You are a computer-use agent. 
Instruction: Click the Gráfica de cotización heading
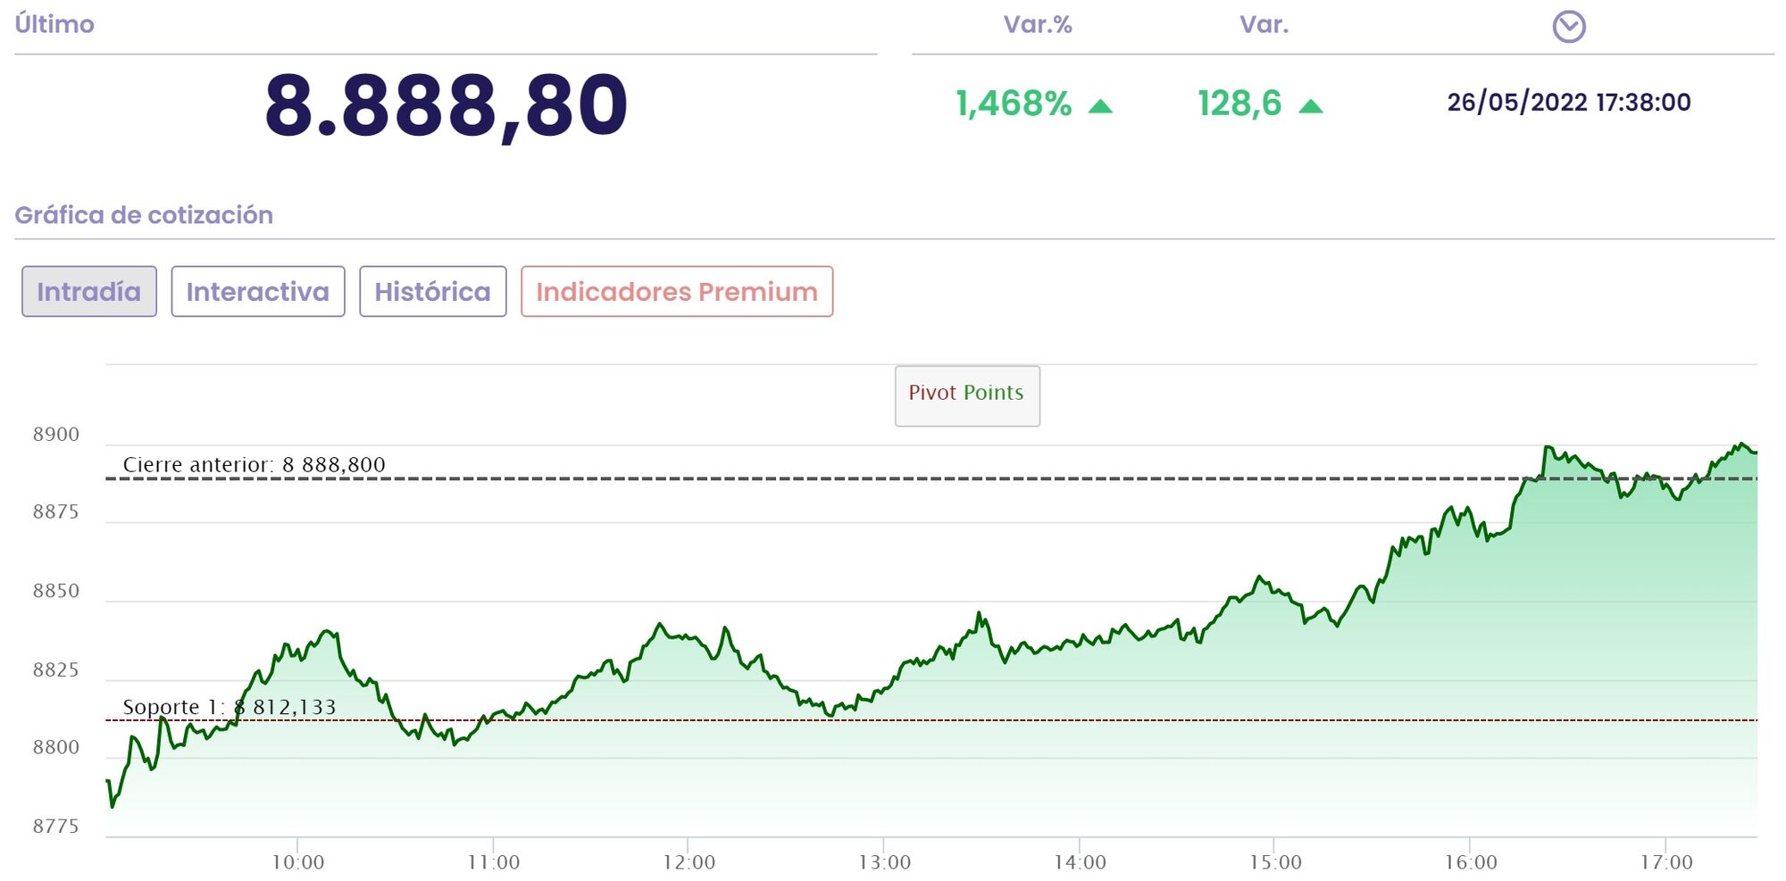click(144, 215)
